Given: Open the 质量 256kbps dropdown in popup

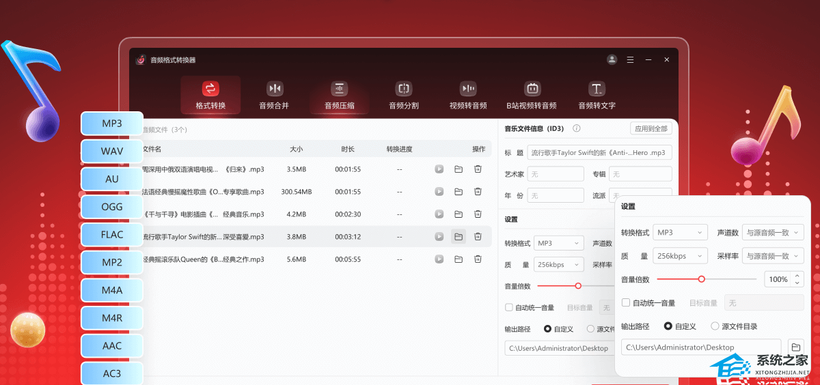Looking at the screenshot, I should coord(679,256).
